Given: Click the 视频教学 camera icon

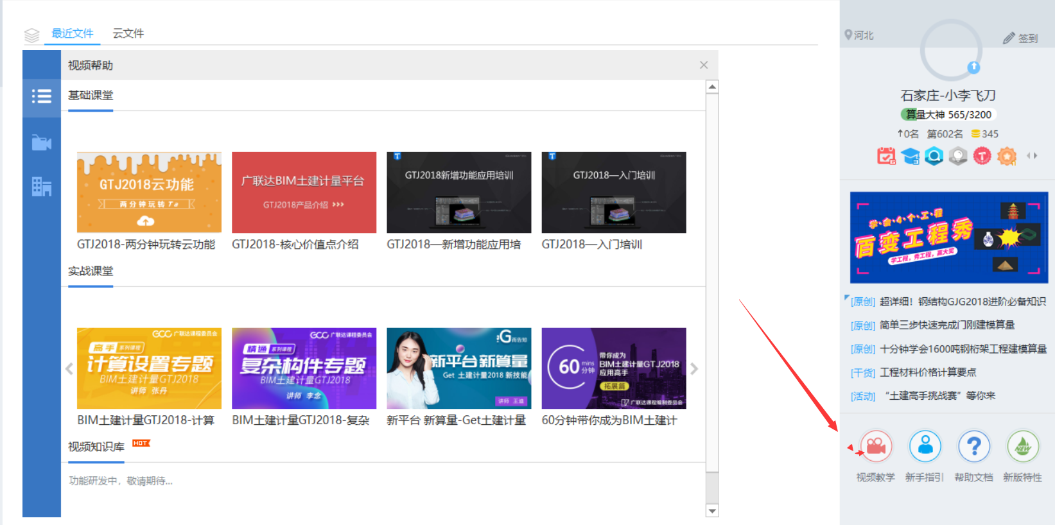Looking at the screenshot, I should (x=876, y=446).
